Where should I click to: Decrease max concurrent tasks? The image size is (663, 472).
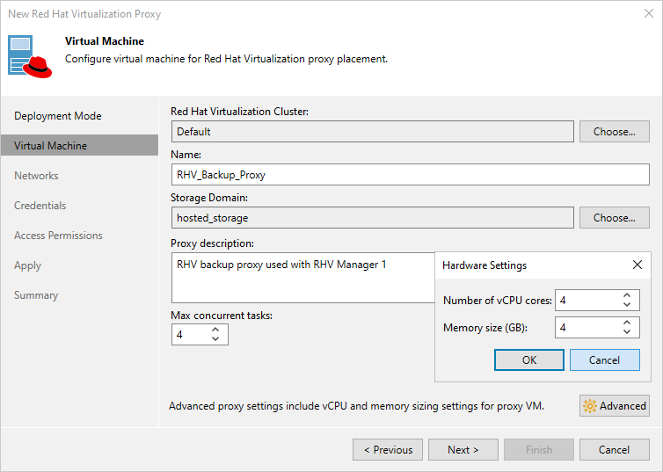point(215,339)
